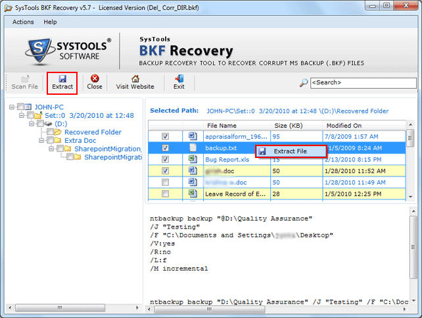Screen dimensions: 422x318
Task: Click file list scrollbar down arrow
Action: click(410, 197)
